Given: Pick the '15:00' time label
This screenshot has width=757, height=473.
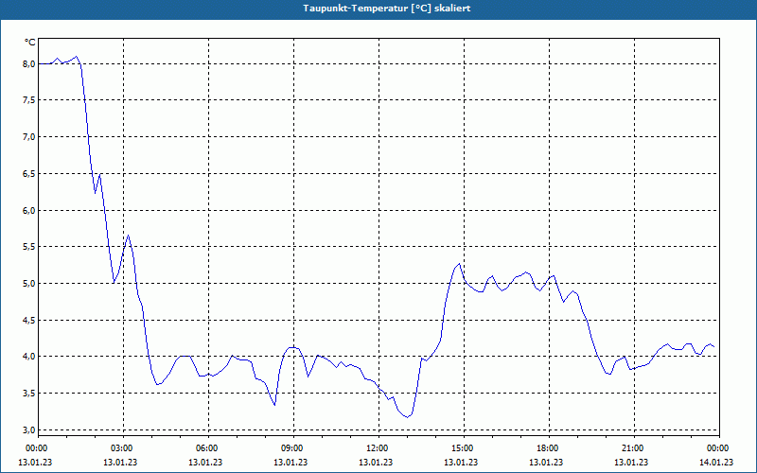Looking at the screenshot, I should (x=463, y=448).
